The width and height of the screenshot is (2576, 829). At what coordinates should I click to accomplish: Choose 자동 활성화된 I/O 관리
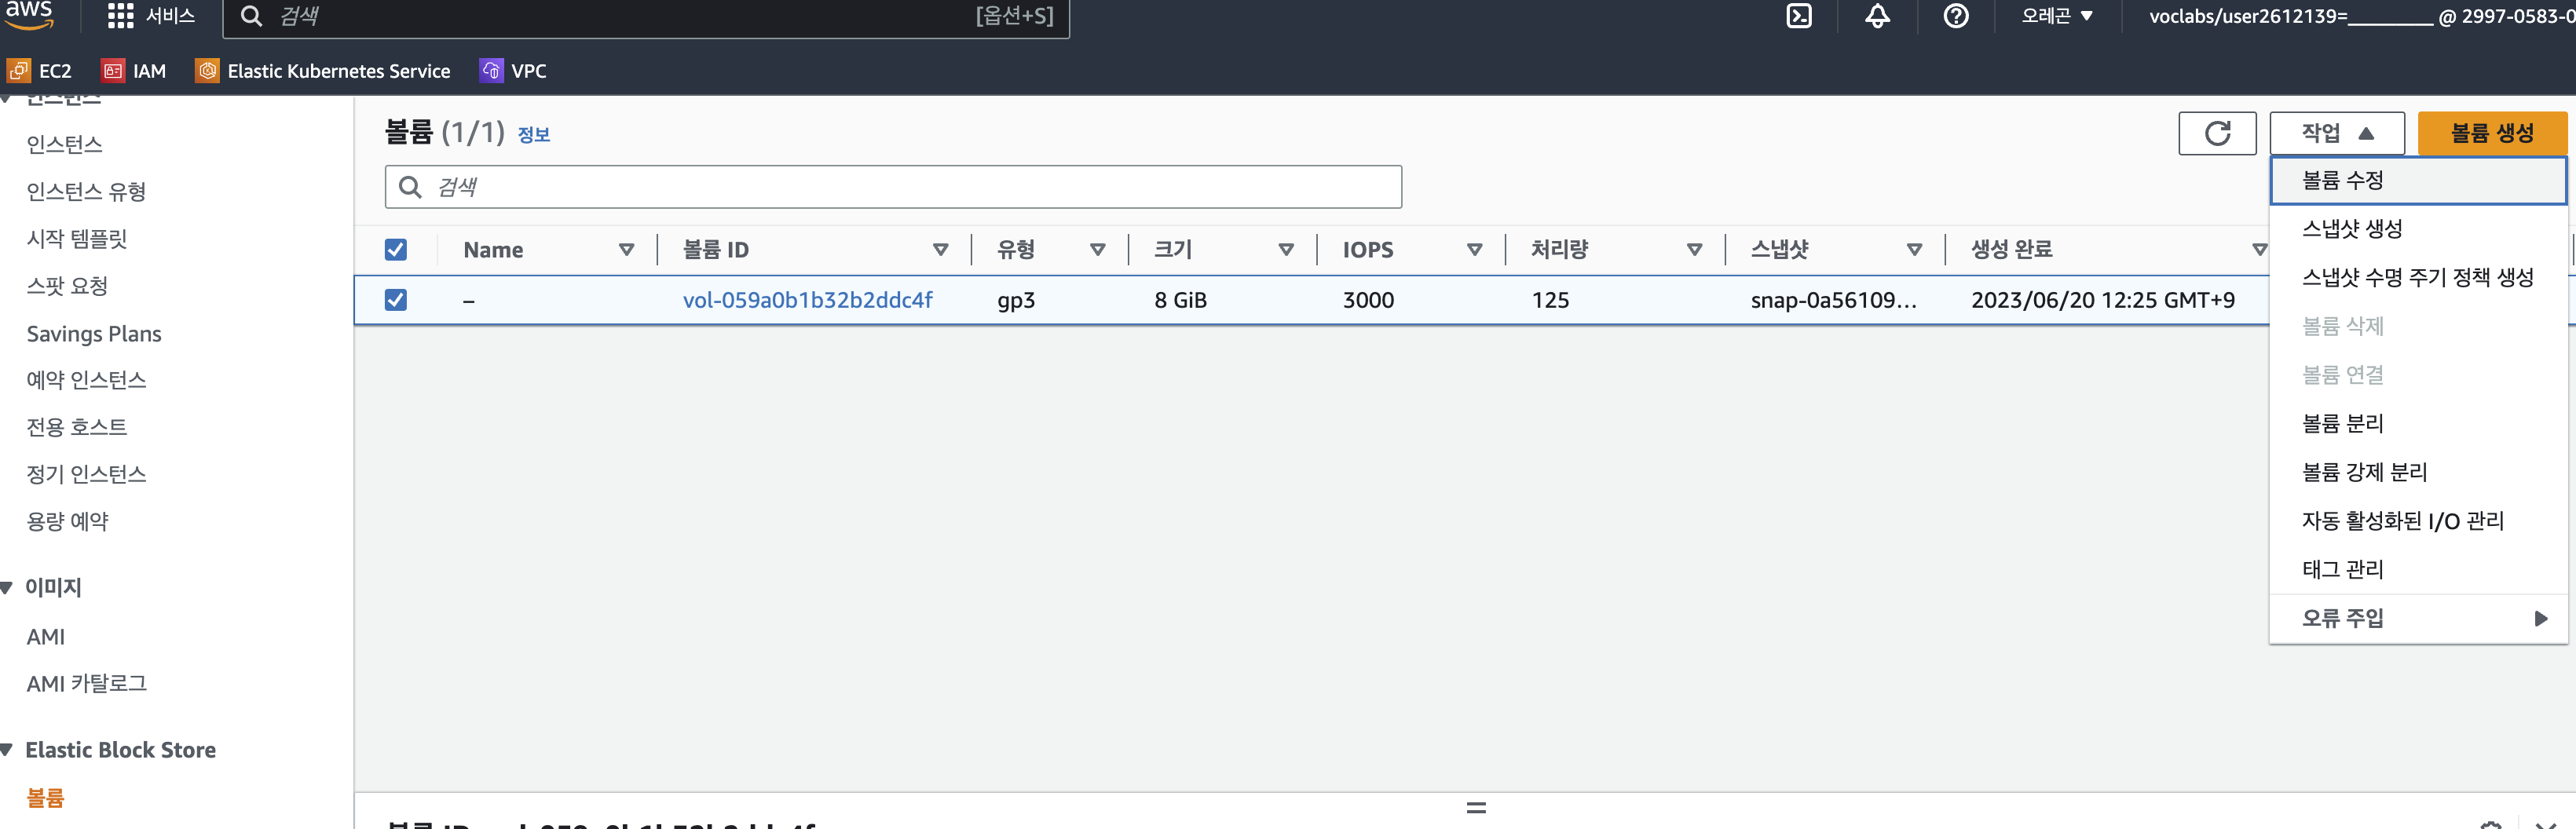click(x=2418, y=521)
